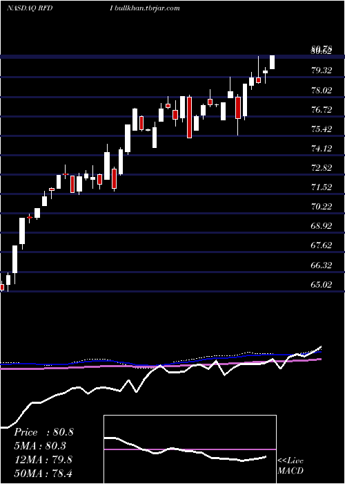The image size is (345, 484).
Task: Click the 74.12 price axis label
Action: [322, 149]
